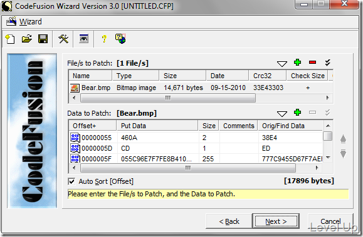Click the size value 255
This screenshot has height=237, width=363.
(x=208, y=159)
